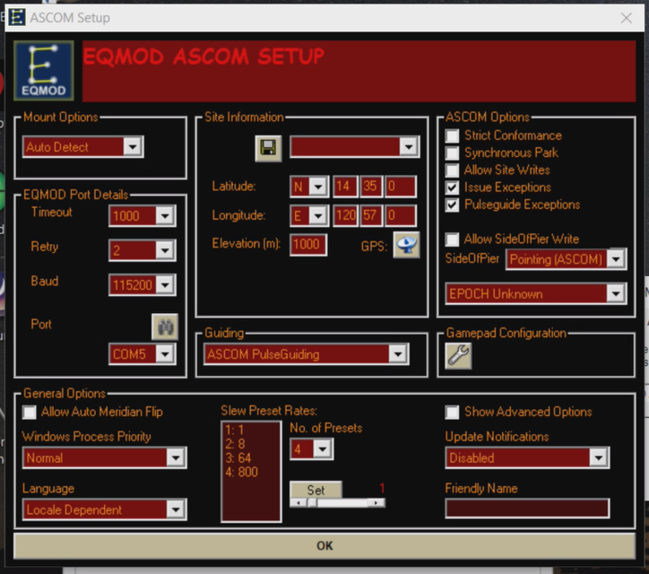The image size is (649, 574).
Task: Open No. of Presets dropdown
Action: point(322,449)
